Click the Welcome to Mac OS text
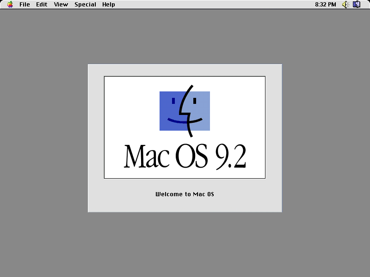Image resolution: width=370 pixels, height=277 pixels. [x=185, y=194]
